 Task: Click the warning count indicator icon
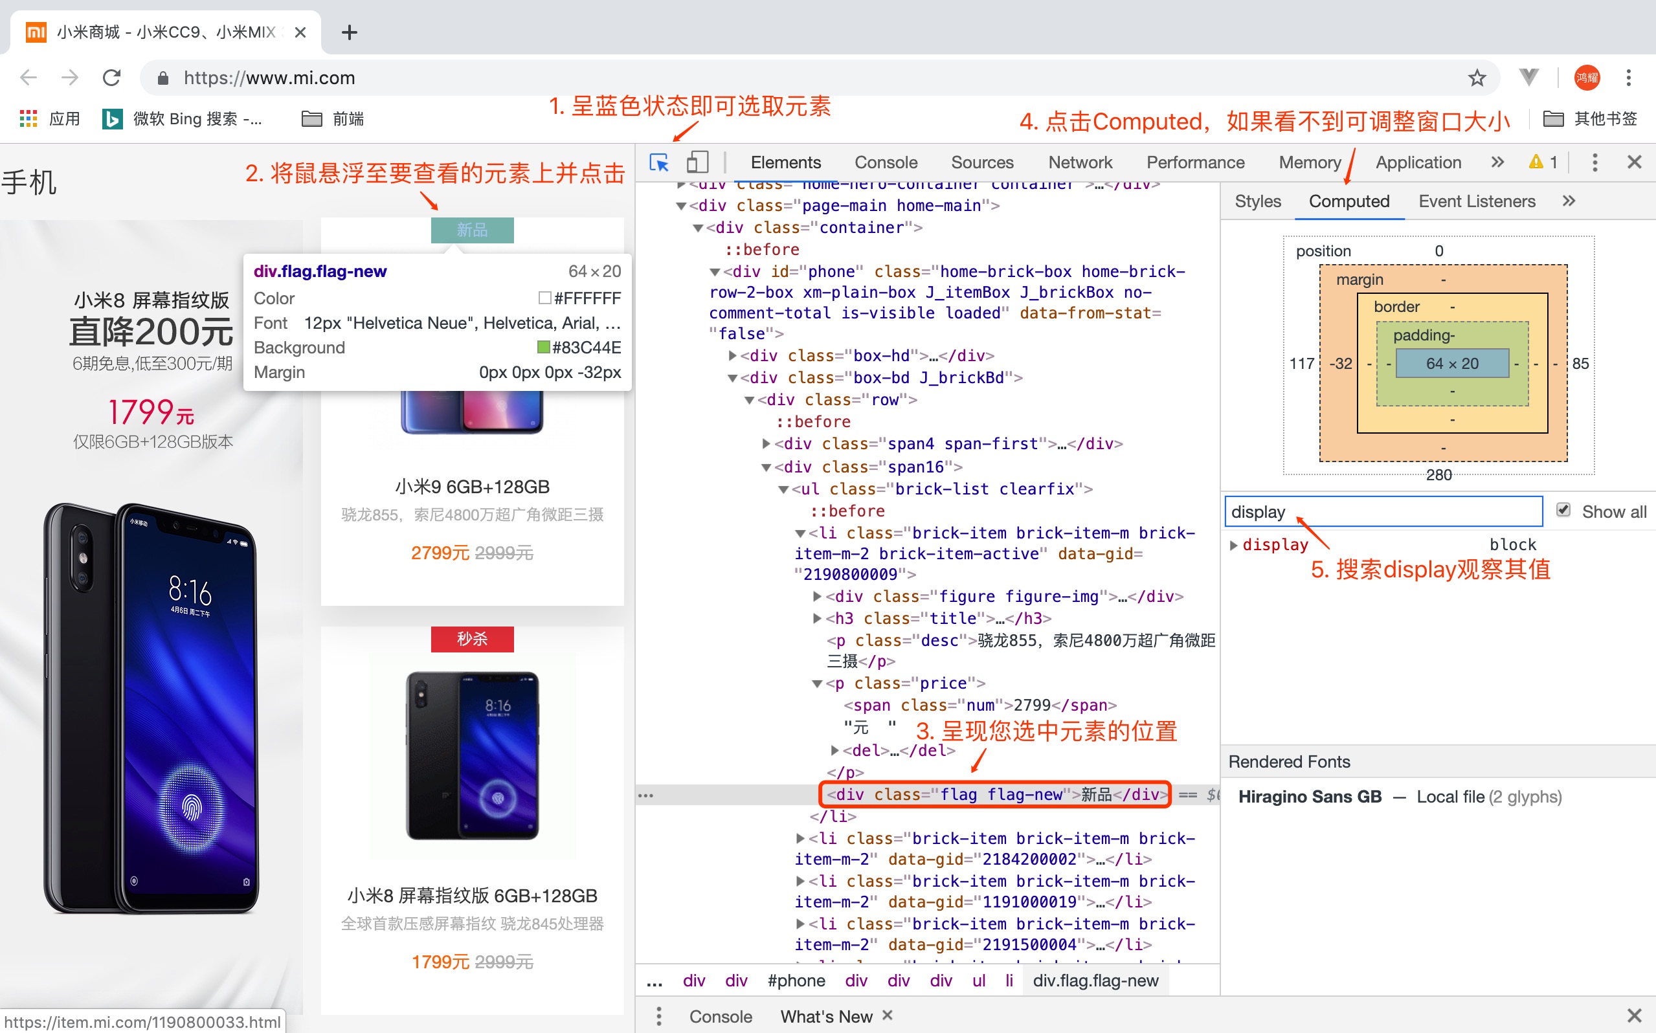click(x=1543, y=162)
